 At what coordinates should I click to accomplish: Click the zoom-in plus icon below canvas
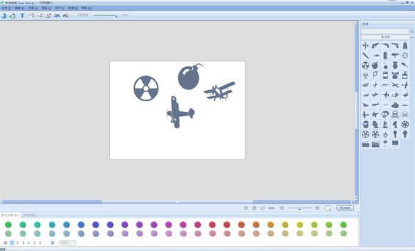tap(317, 208)
